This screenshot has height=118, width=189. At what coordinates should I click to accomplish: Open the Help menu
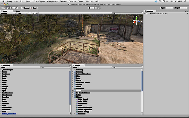tap(97, 1)
